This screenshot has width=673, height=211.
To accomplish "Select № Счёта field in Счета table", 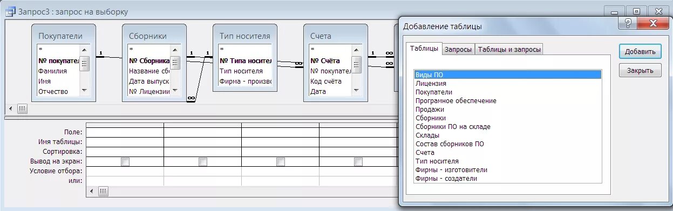I will click(x=330, y=60).
